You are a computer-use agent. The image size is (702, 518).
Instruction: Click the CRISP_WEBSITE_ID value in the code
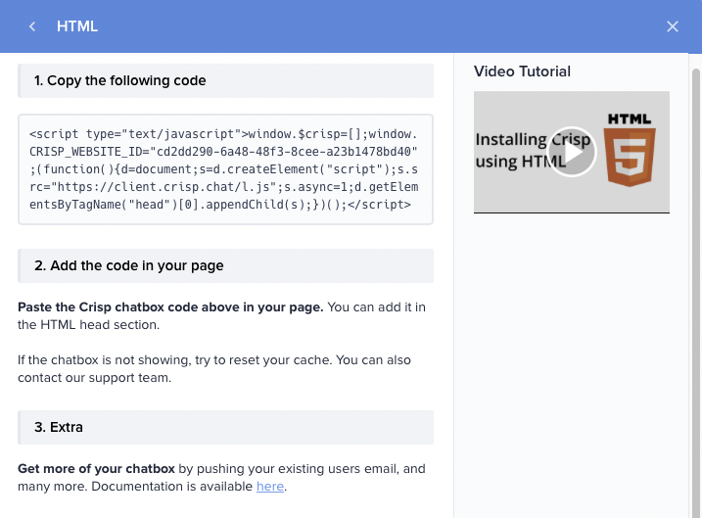pyautogui.click(x=283, y=152)
